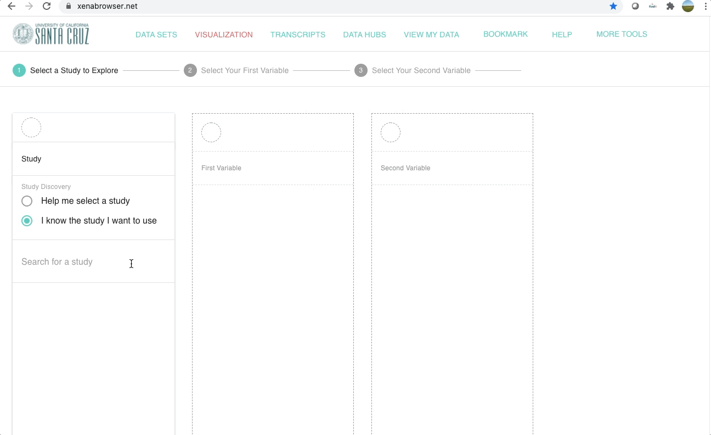Click the 'Study Discovery' label
This screenshot has height=435, width=711.
click(x=46, y=187)
